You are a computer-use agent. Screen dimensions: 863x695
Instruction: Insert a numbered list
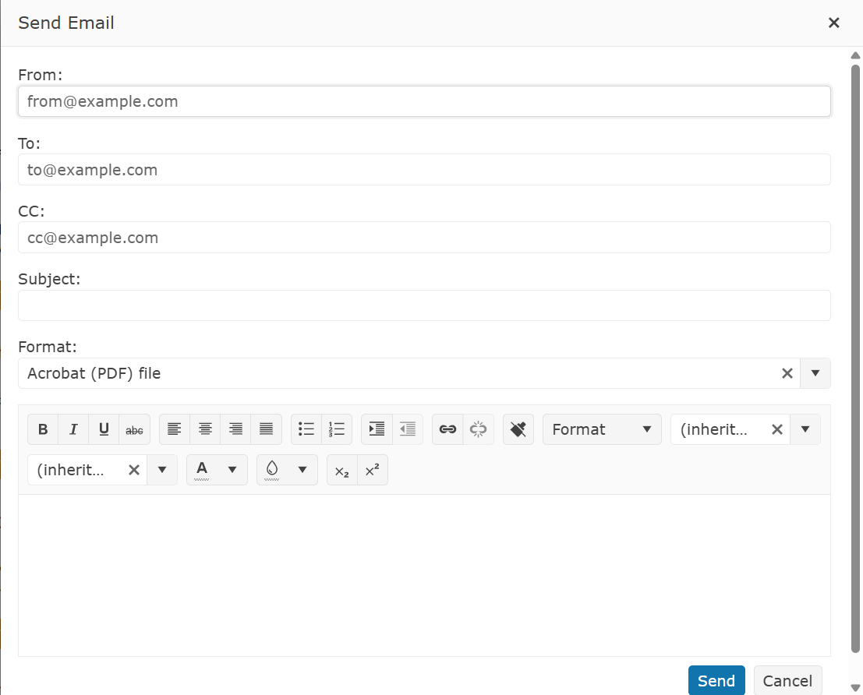(x=337, y=429)
